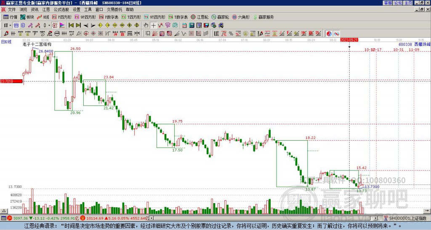
Task: Open the T数字表 tool
Action: [178, 17]
